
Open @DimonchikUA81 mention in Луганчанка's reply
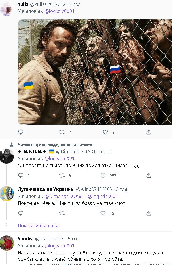pos(64,196)
